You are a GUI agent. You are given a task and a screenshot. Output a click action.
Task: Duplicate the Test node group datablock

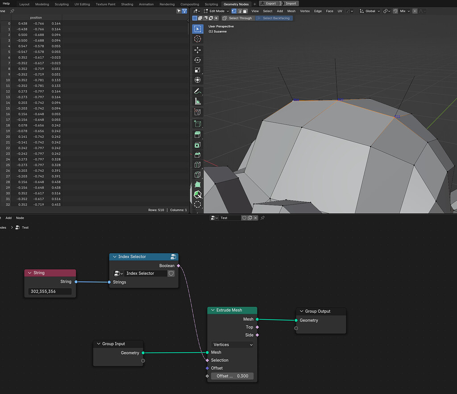(250, 218)
